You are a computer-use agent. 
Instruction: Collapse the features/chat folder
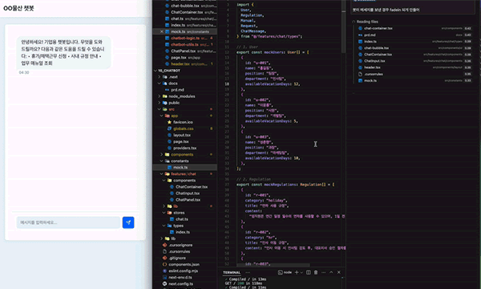coord(183,174)
